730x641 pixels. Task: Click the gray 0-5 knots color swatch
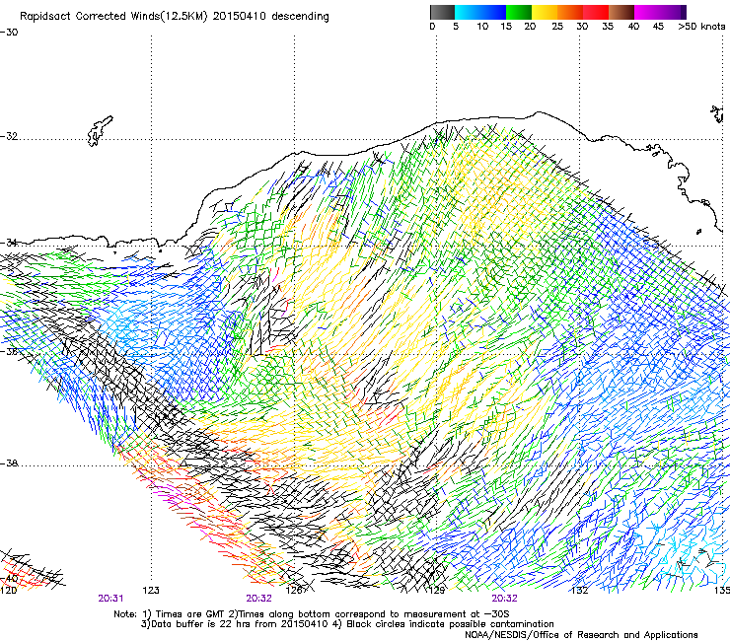coord(442,12)
